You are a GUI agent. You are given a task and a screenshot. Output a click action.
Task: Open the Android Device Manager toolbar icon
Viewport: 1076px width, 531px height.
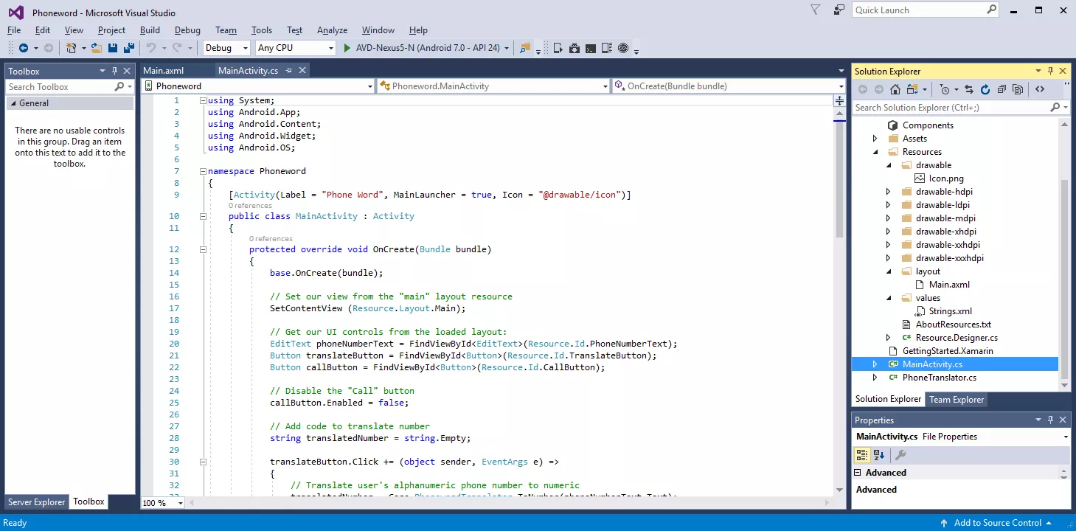pos(558,48)
